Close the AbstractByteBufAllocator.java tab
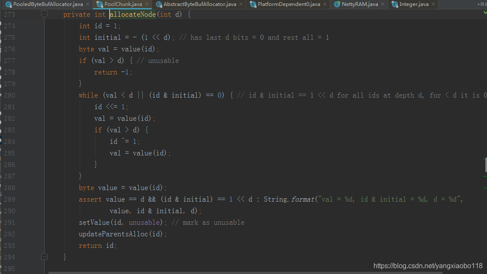The width and height of the screenshot is (487, 274). click(x=241, y=4)
